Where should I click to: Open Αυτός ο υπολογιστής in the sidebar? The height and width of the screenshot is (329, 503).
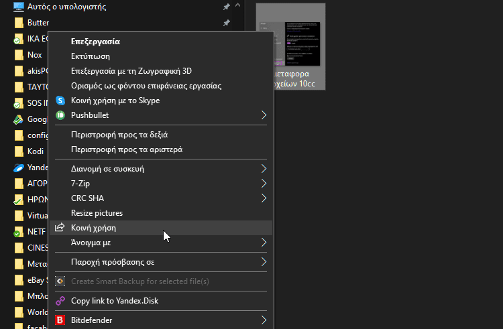tap(66, 7)
